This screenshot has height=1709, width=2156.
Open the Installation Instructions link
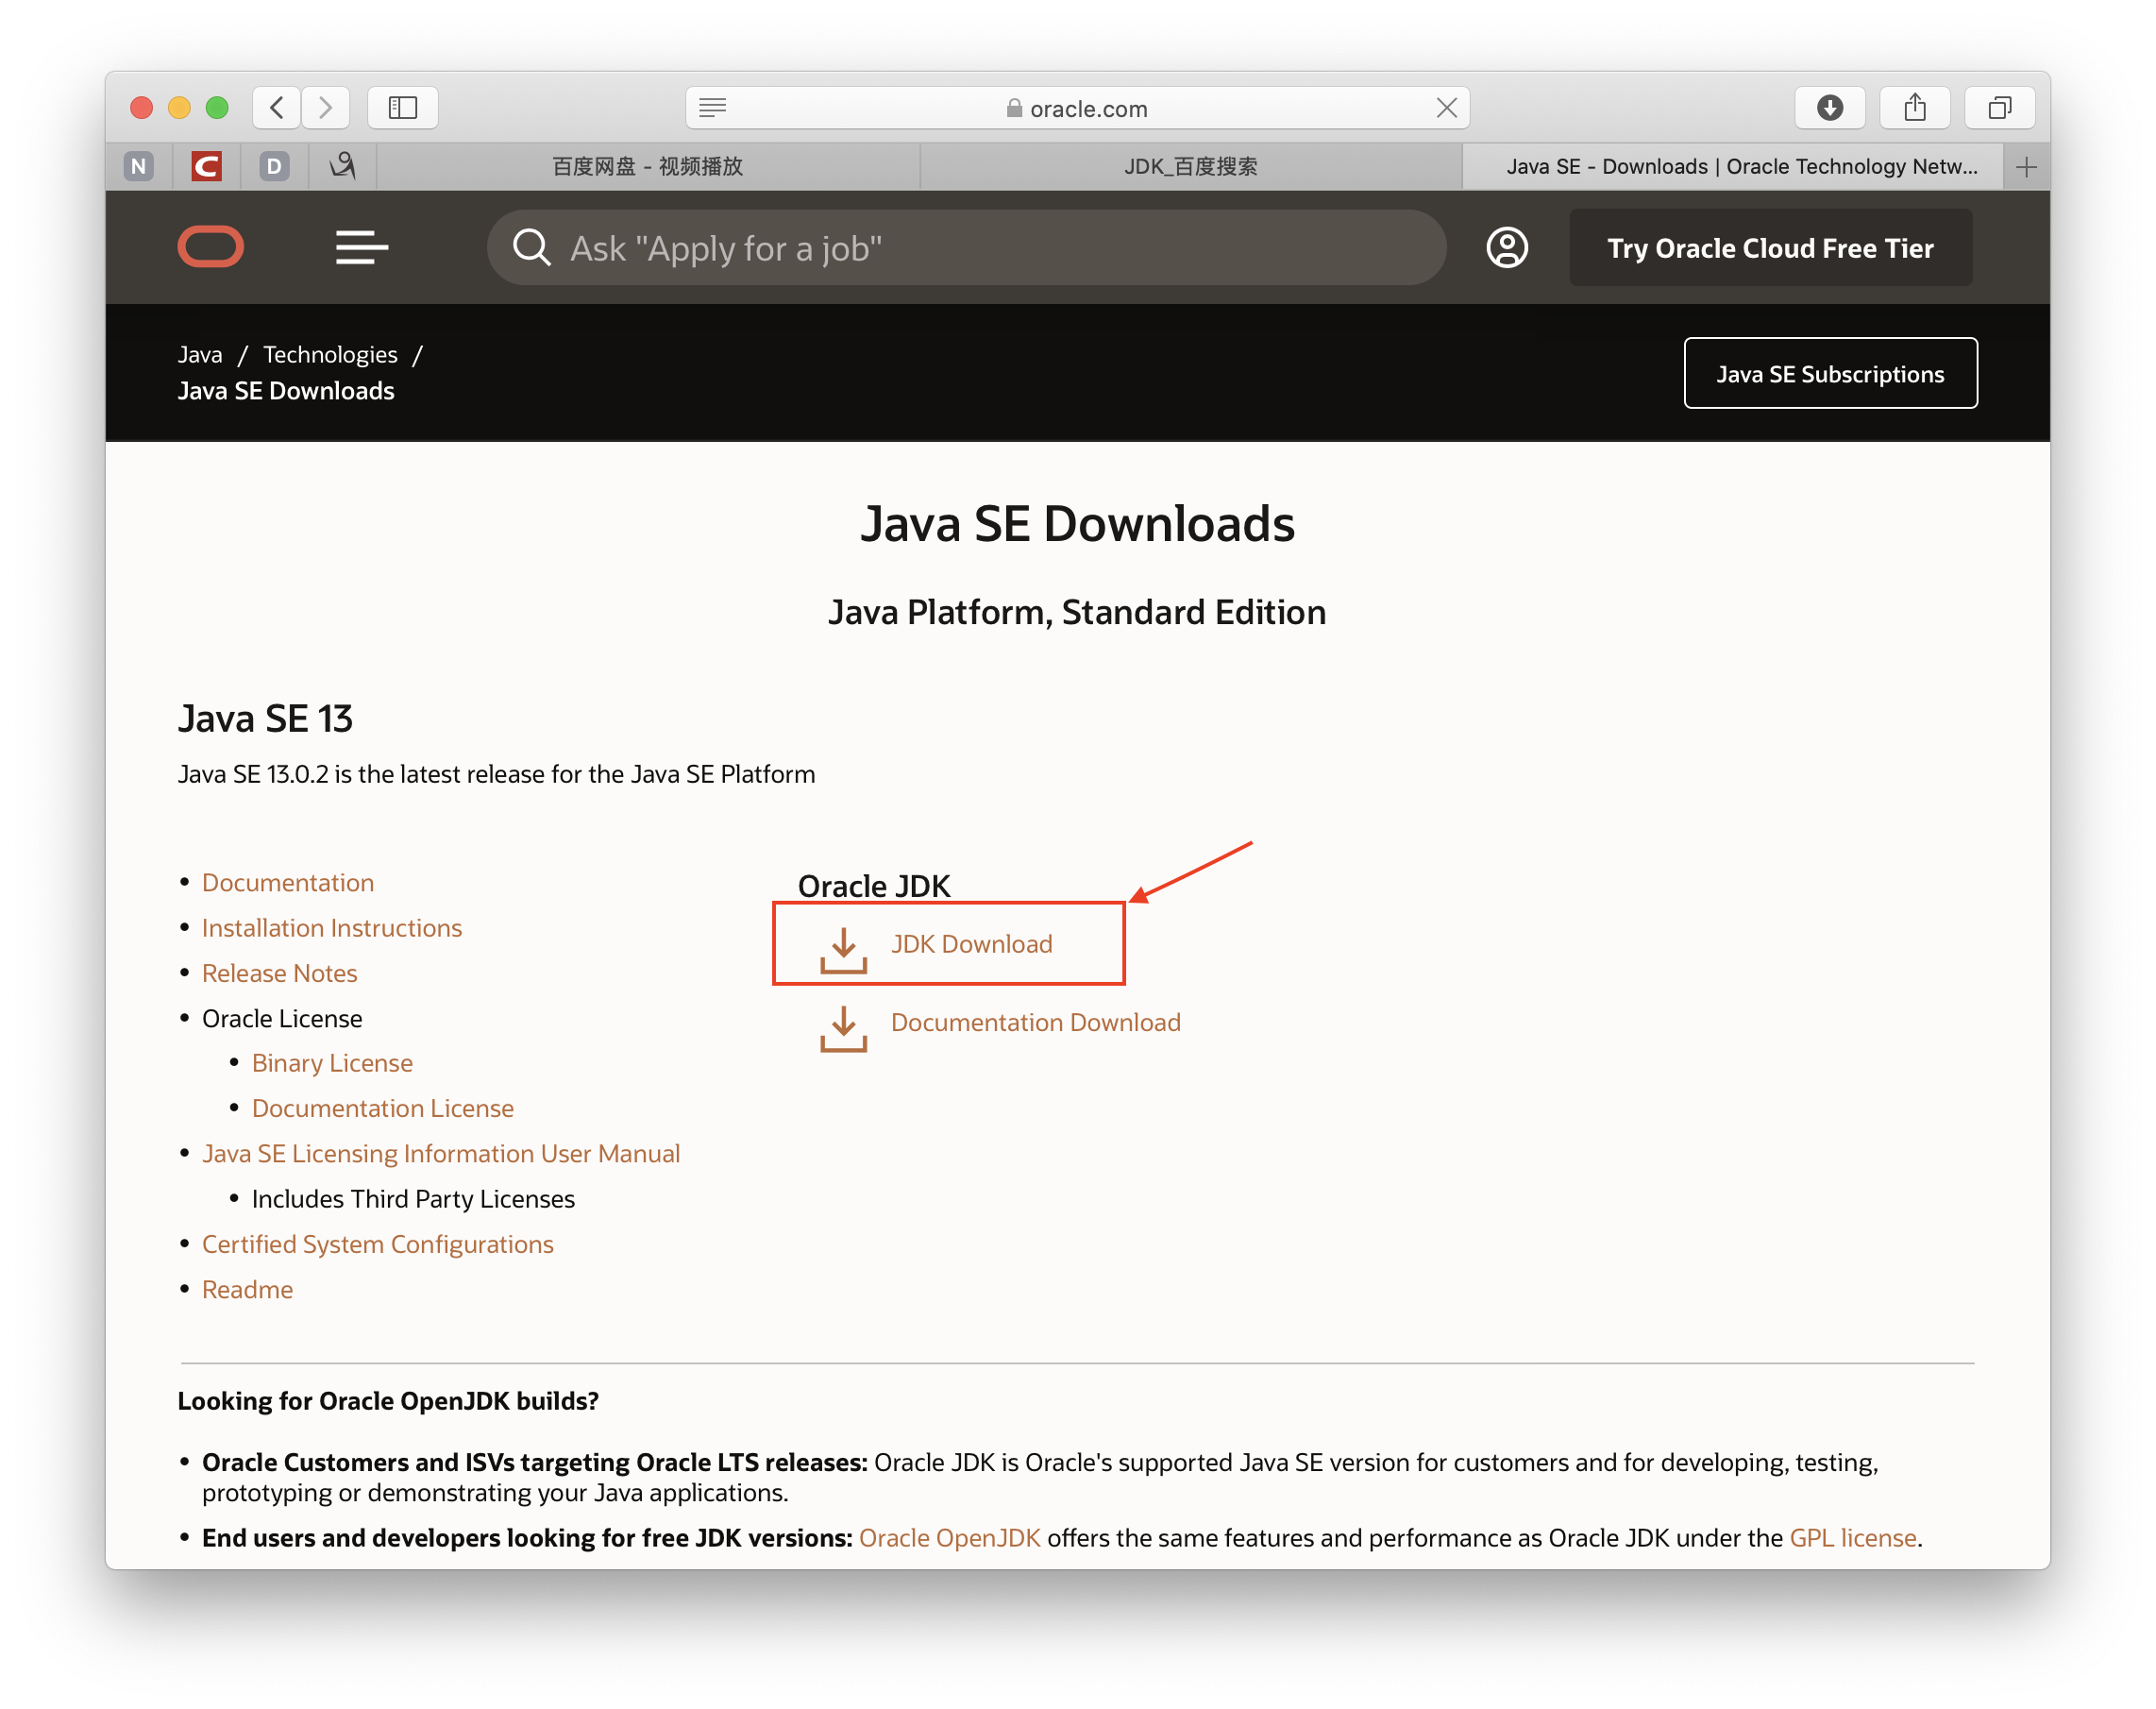[332, 927]
